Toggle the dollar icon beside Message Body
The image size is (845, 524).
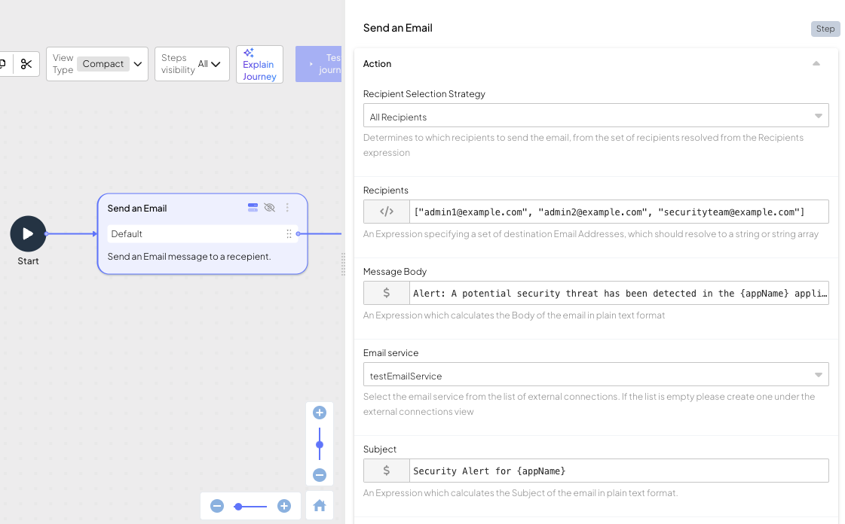386,293
